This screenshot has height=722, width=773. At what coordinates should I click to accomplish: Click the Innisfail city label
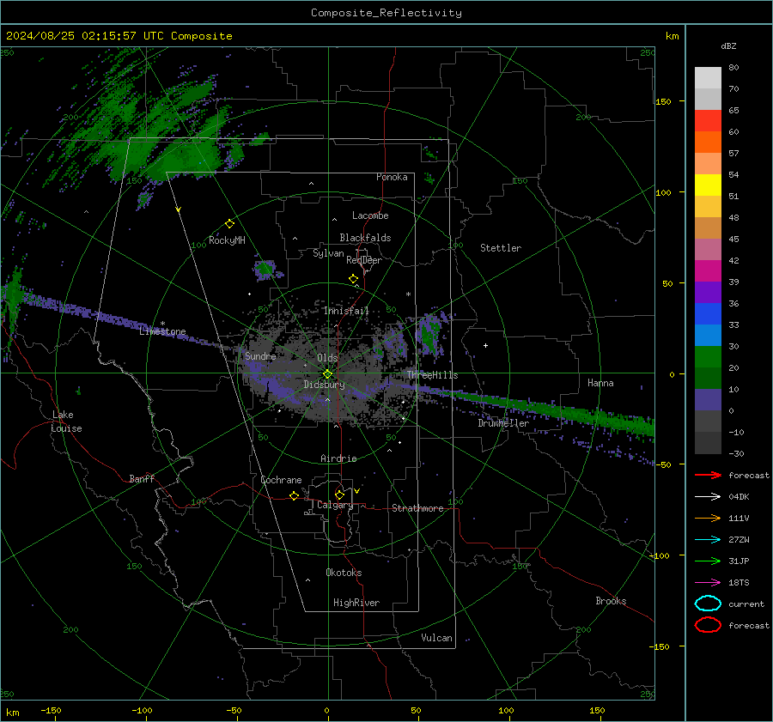pos(346,311)
